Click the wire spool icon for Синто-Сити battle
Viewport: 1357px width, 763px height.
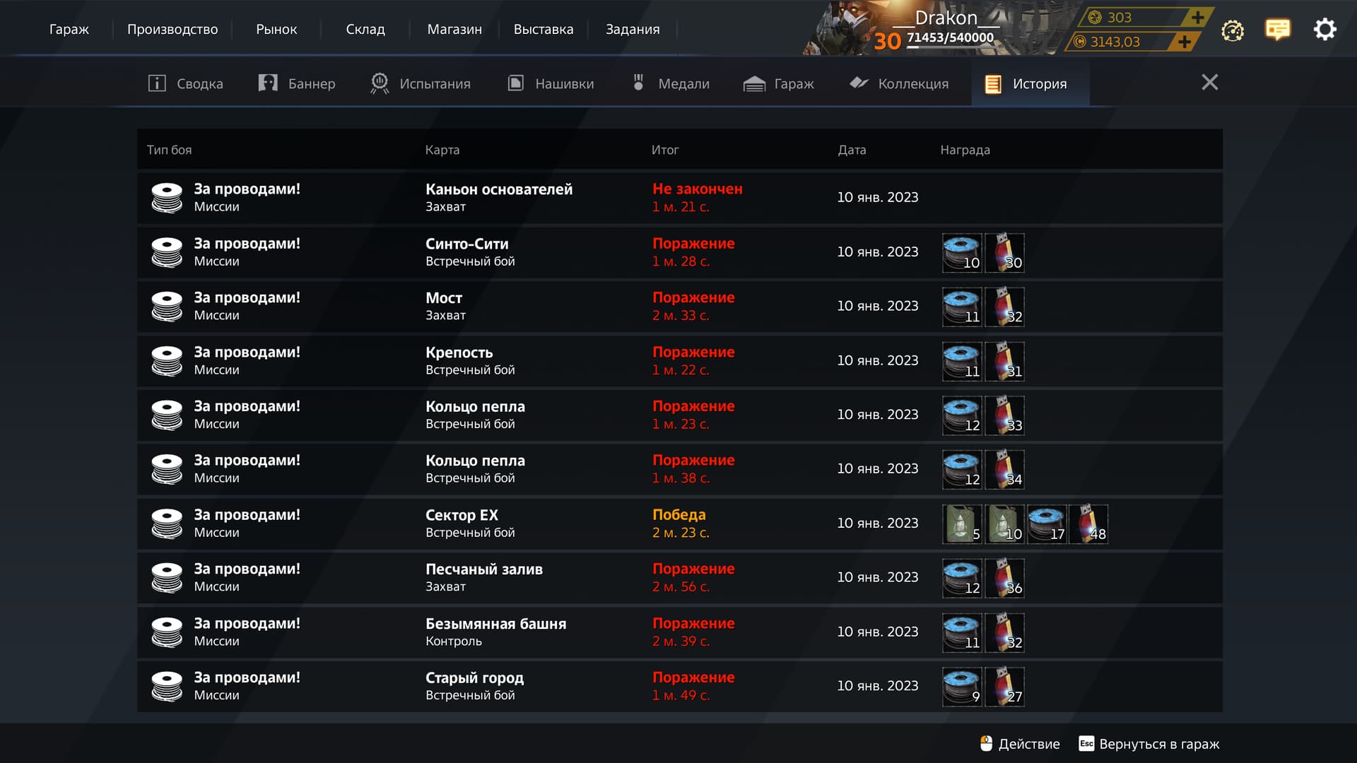(x=167, y=252)
